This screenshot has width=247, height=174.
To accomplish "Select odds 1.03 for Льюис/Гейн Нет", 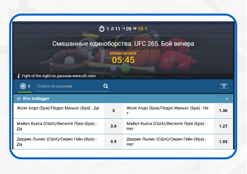I will pyautogui.click(x=223, y=142).
